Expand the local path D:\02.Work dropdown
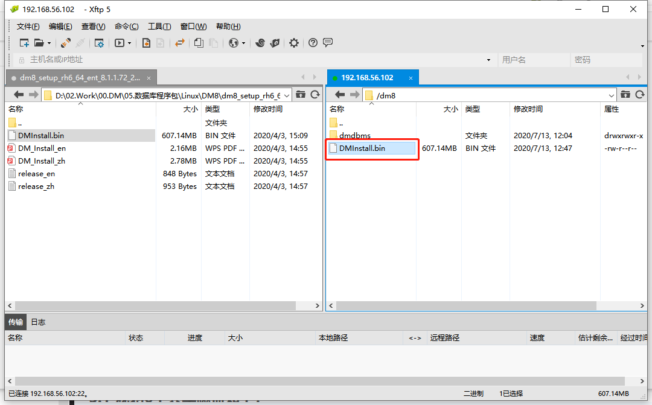 287,95
